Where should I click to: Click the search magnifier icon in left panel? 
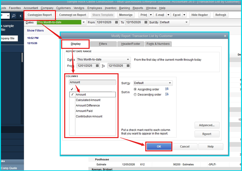pyautogui.click(x=14, y=16)
